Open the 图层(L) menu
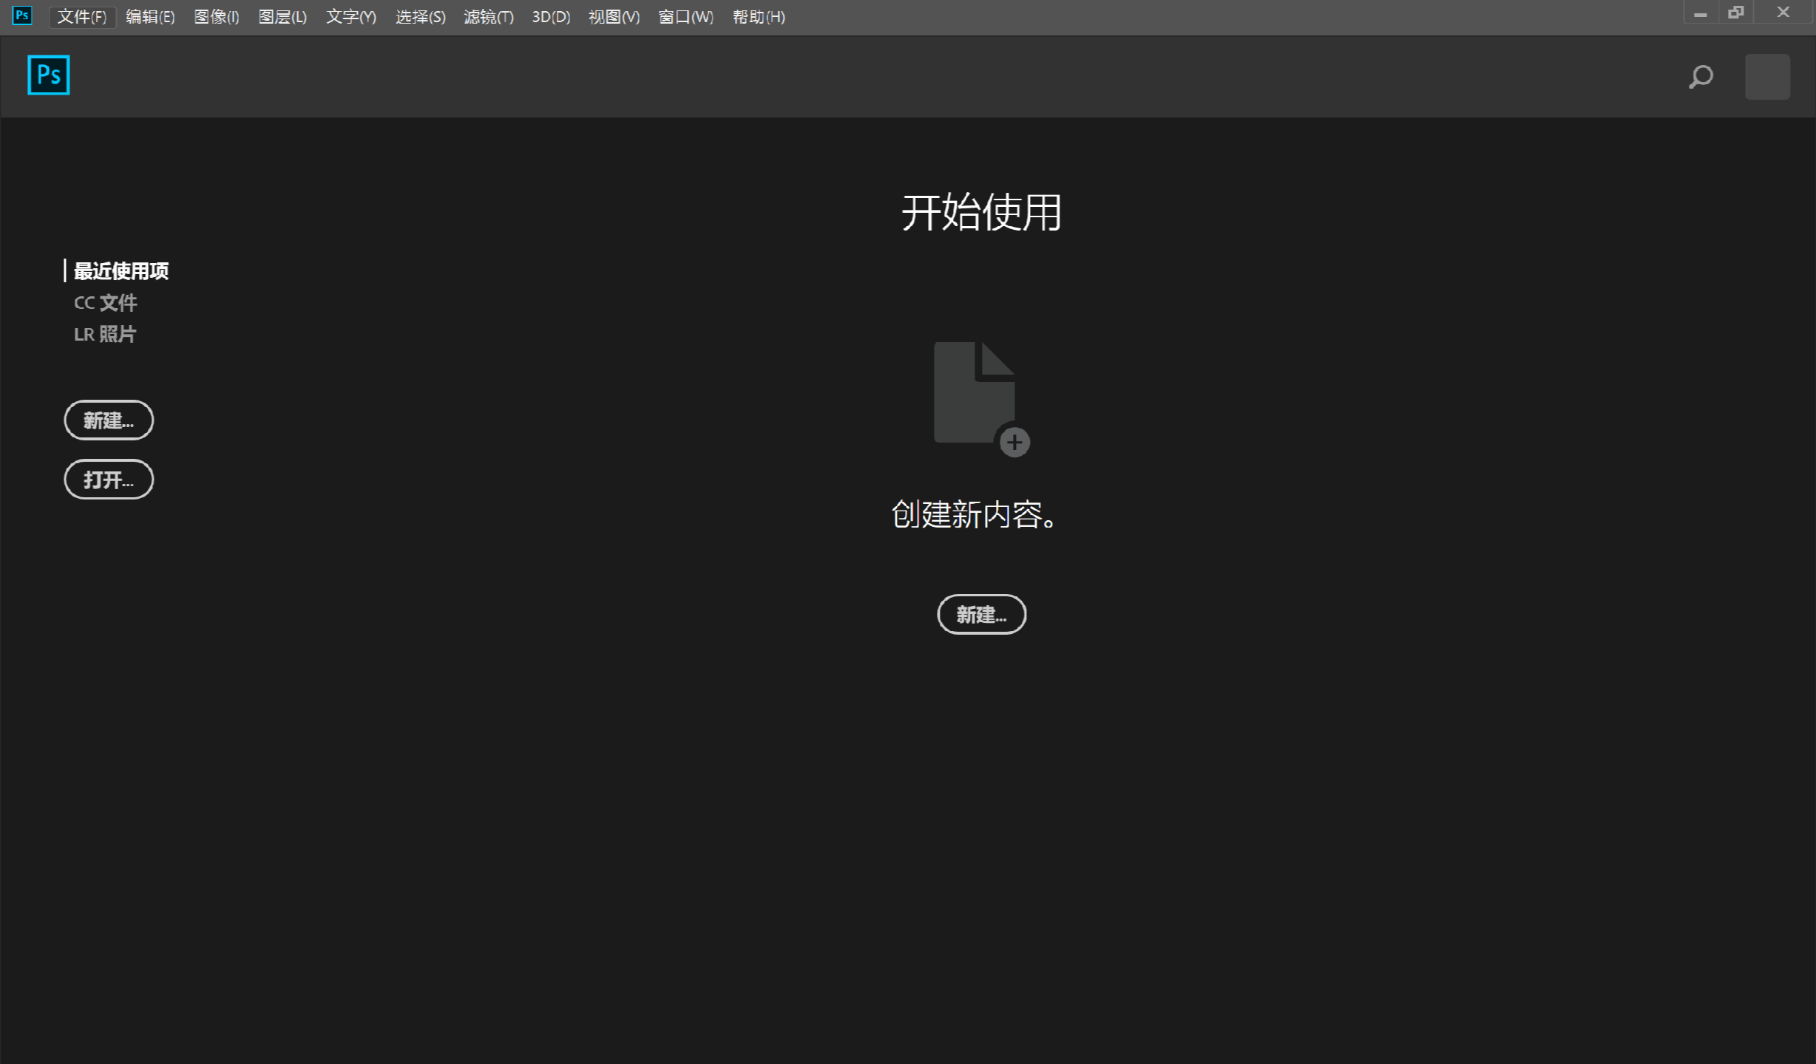Viewport: 1816px width, 1064px height. coord(282,16)
